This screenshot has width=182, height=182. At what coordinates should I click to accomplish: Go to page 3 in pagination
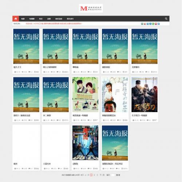(97, 175)
